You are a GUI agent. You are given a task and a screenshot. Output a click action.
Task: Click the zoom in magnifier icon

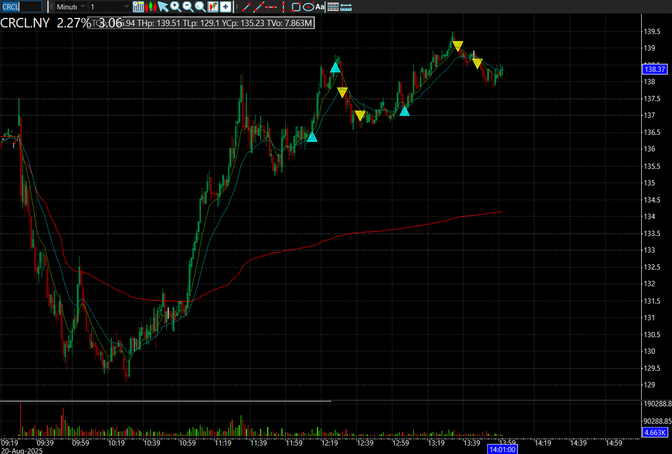click(x=175, y=7)
